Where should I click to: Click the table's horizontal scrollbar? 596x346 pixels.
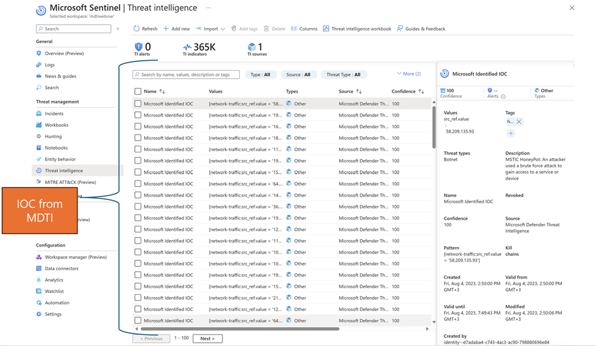[x=240, y=329]
